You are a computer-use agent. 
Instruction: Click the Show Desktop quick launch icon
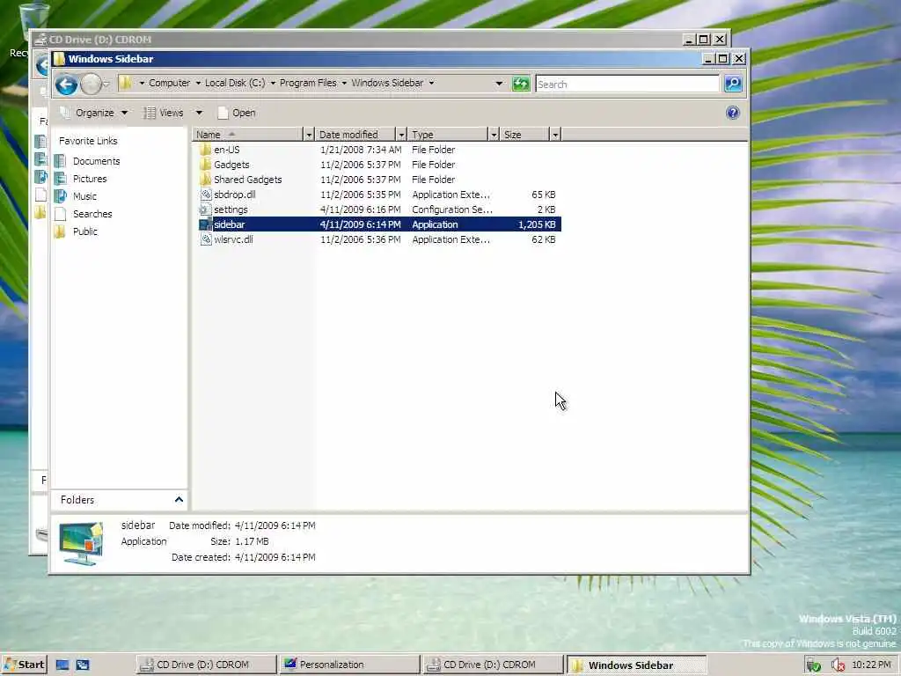(62, 665)
